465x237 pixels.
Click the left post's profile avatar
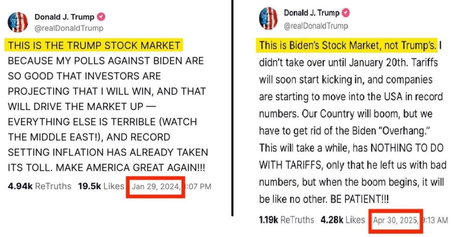(x=18, y=22)
